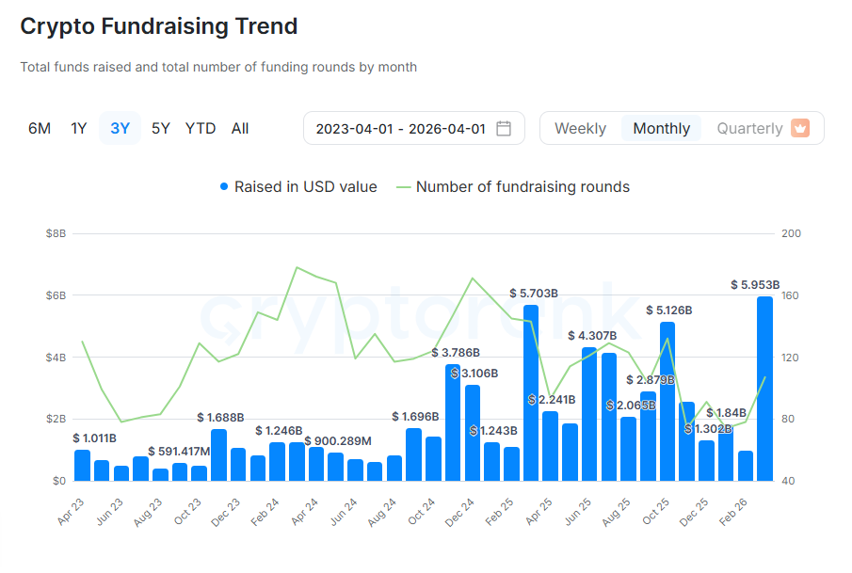Open the calendar icon in date range picker
Screen dimensions: 852x573
click(x=505, y=128)
